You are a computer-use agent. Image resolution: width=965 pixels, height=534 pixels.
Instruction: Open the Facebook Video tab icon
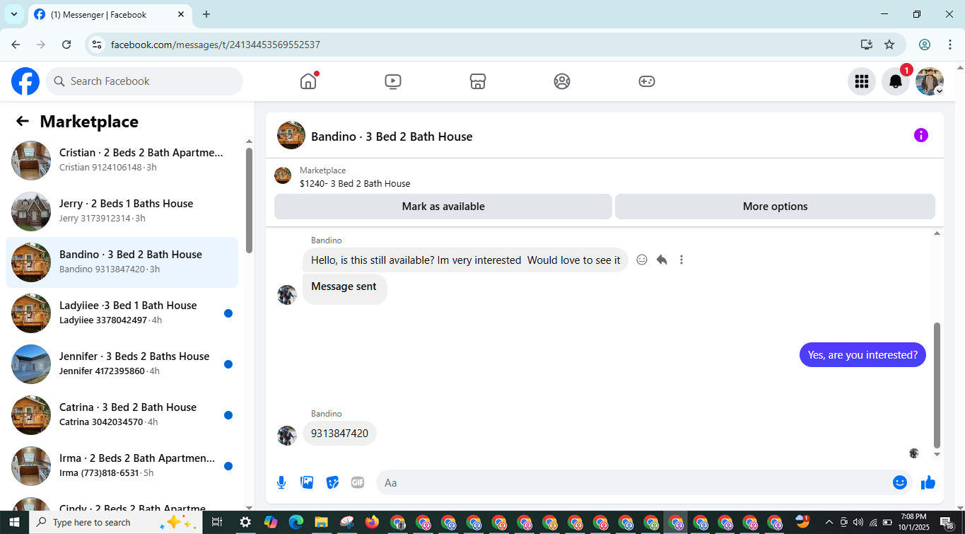tap(393, 81)
